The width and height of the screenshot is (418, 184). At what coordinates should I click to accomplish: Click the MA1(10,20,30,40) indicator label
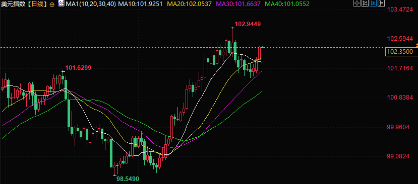91,4
